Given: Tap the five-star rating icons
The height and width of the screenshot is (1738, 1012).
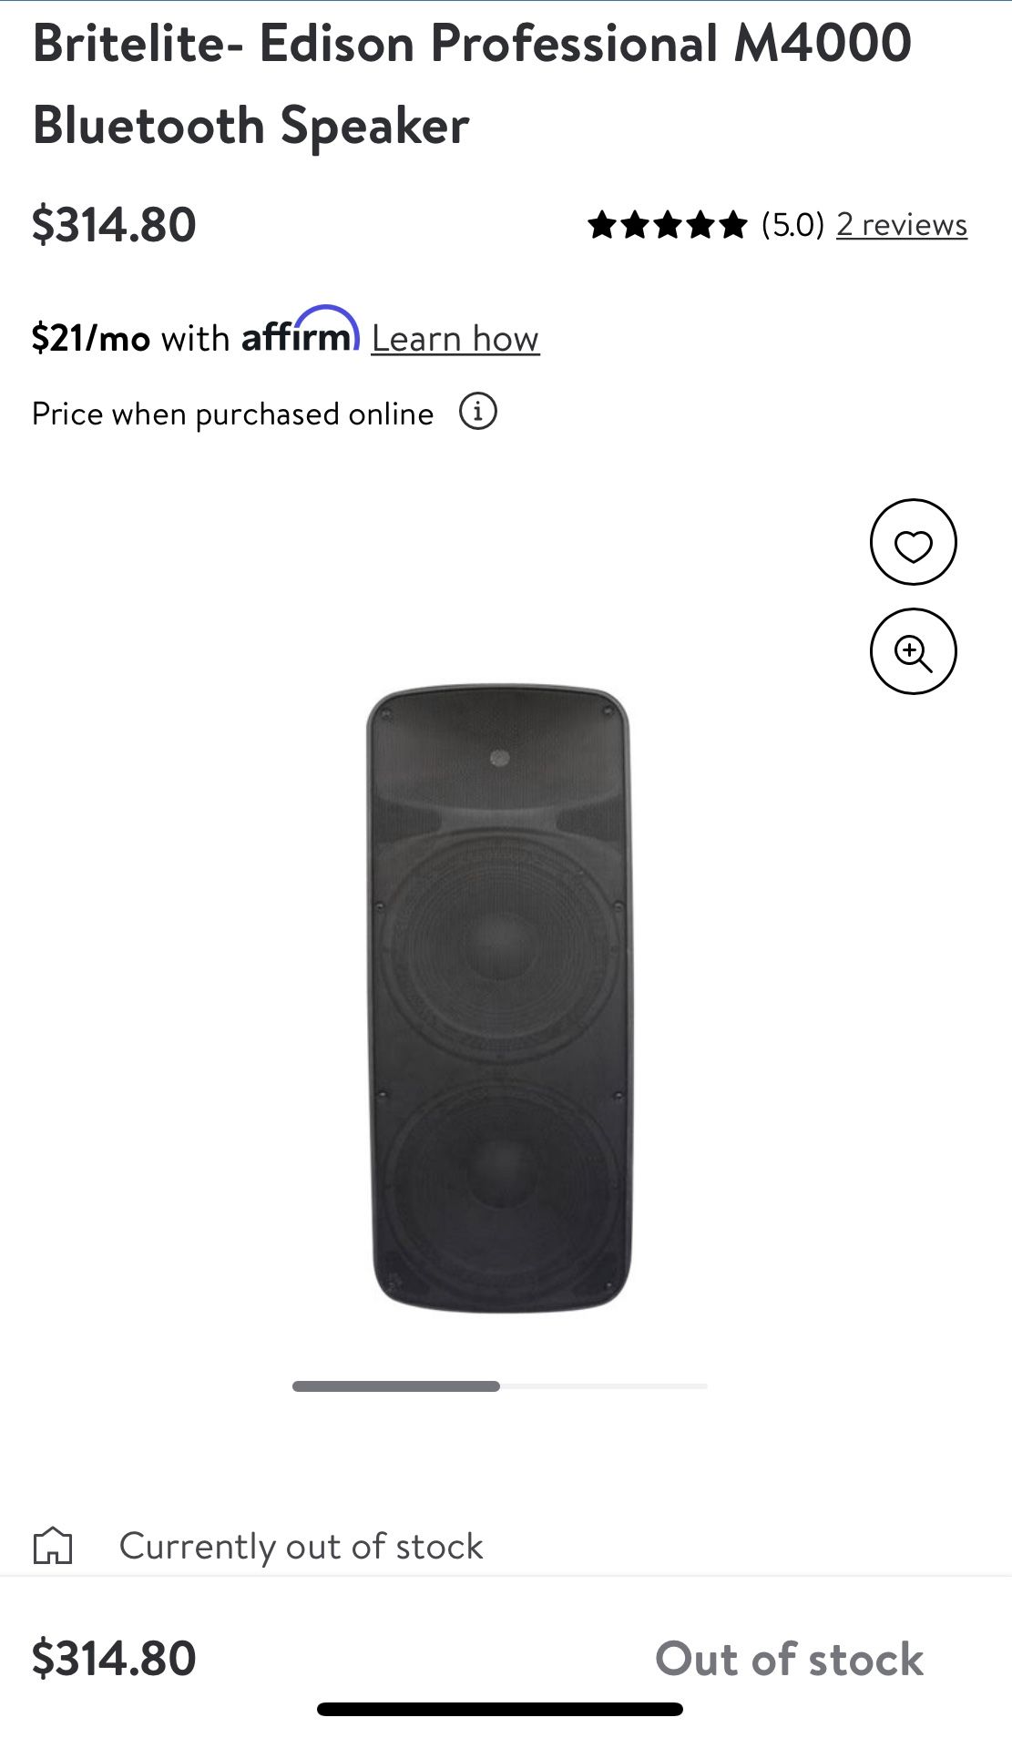Looking at the screenshot, I should [x=668, y=224].
